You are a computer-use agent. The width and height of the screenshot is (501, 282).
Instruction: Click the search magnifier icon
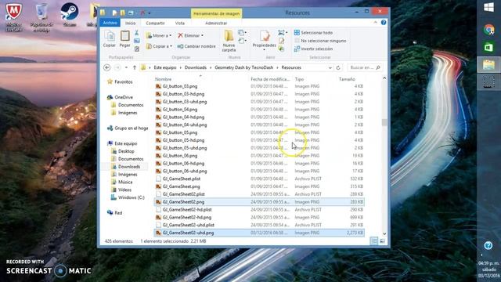pos(378,67)
